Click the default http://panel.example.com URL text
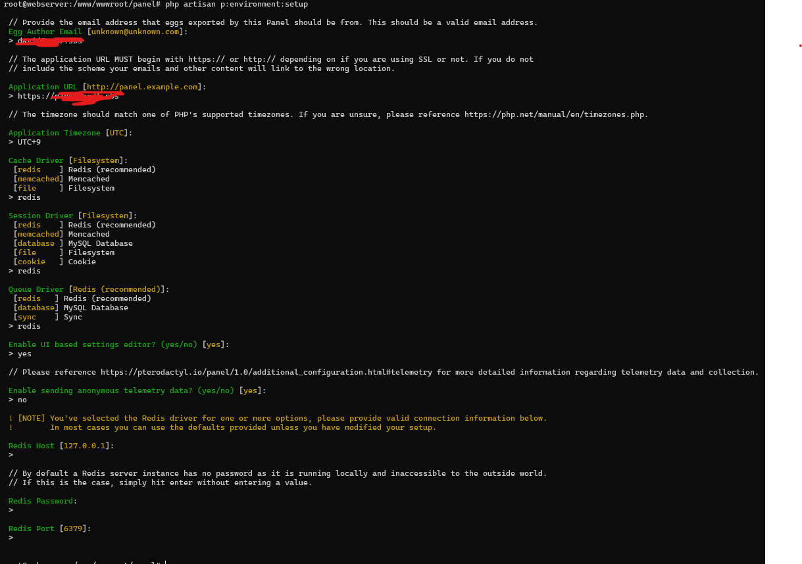Image resolution: width=802 pixels, height=564 pixels. 142,87
